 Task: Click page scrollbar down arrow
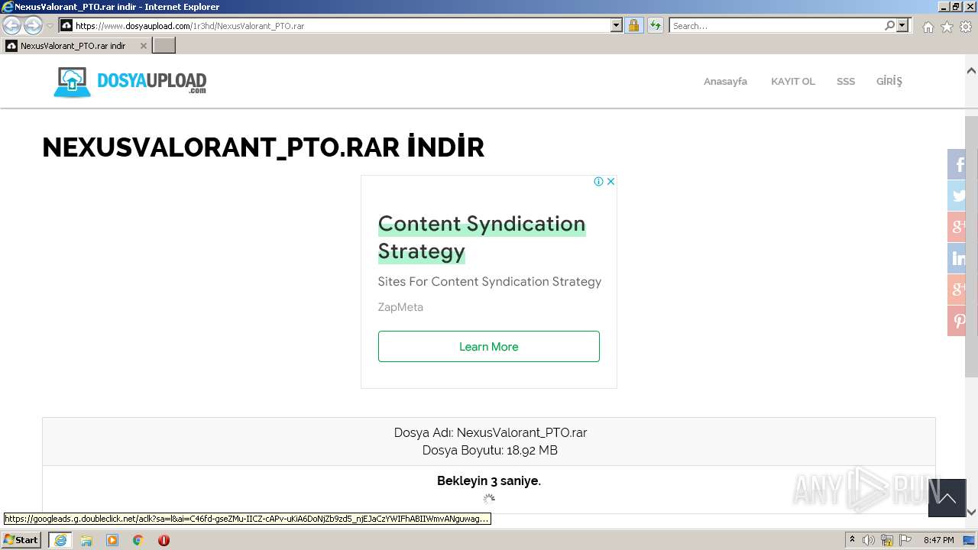click(971, 512)
